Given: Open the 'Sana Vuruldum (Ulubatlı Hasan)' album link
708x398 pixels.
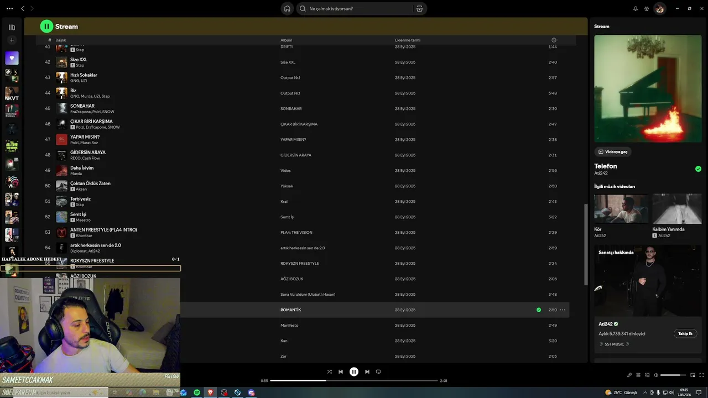Looking at the screenshot, I should (308, 295).
